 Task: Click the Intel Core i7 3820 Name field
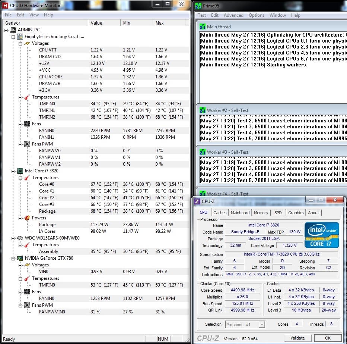click(x=264, y=225)
